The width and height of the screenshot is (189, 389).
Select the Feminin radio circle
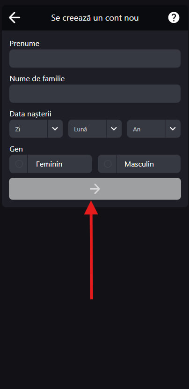19,164
